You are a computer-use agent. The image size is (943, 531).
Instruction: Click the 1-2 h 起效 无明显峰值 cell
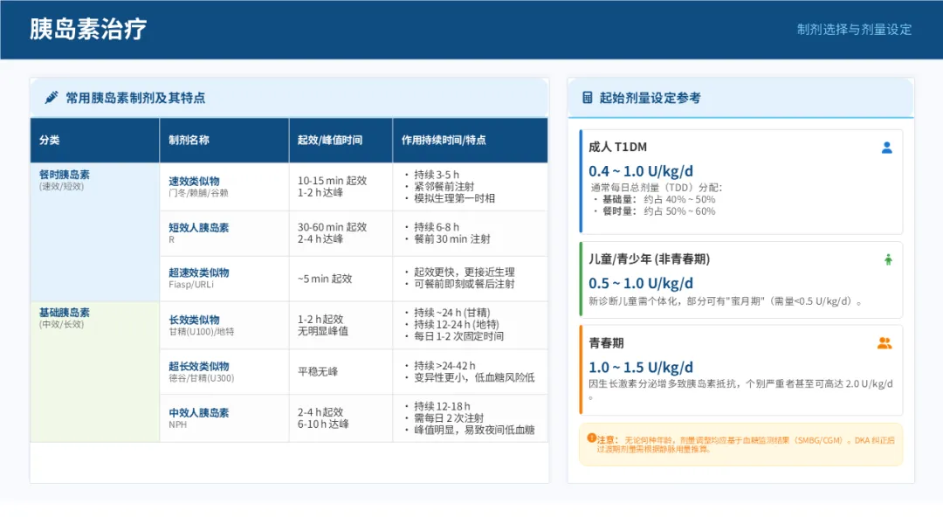[x=341, y=326]
